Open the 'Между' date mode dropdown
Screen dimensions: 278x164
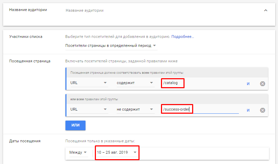pos(78,153)
